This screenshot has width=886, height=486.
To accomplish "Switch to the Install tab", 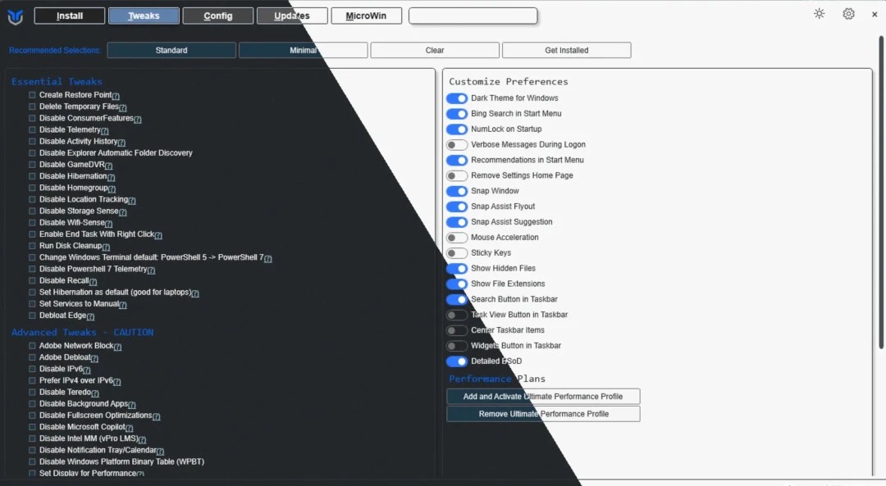I will (70, 16).
